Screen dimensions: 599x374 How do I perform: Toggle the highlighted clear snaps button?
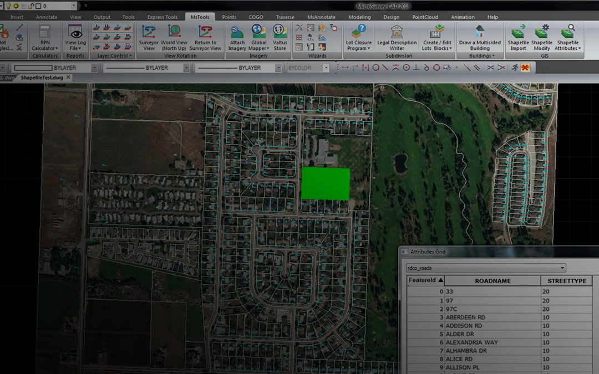pos(525,68)
